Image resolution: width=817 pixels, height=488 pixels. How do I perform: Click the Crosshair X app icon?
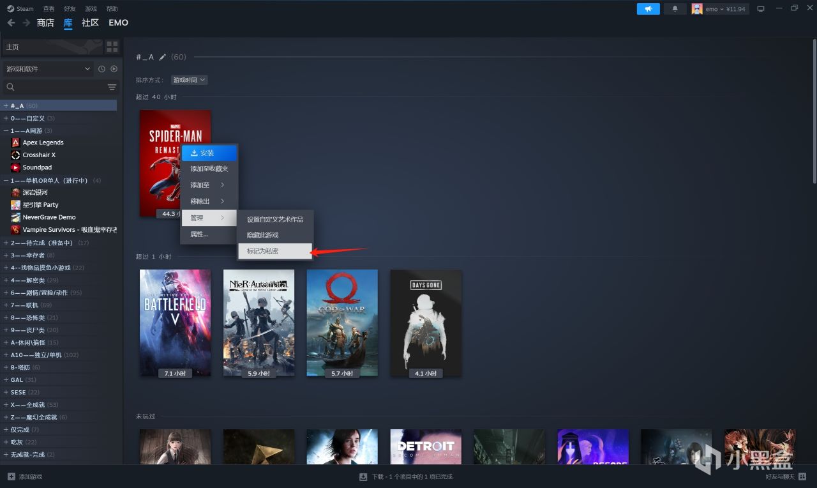pos(16,155)
